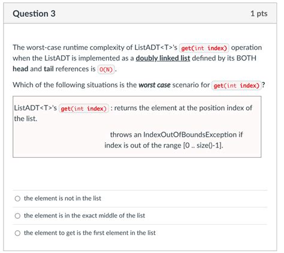Click the capitalized word 'BOTH'
Image resolution: width=284 pixels, height=253 pixels.
tap(246, 58)
